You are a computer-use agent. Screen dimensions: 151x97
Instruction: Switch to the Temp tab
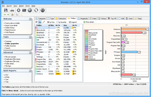tap(138, 19)
